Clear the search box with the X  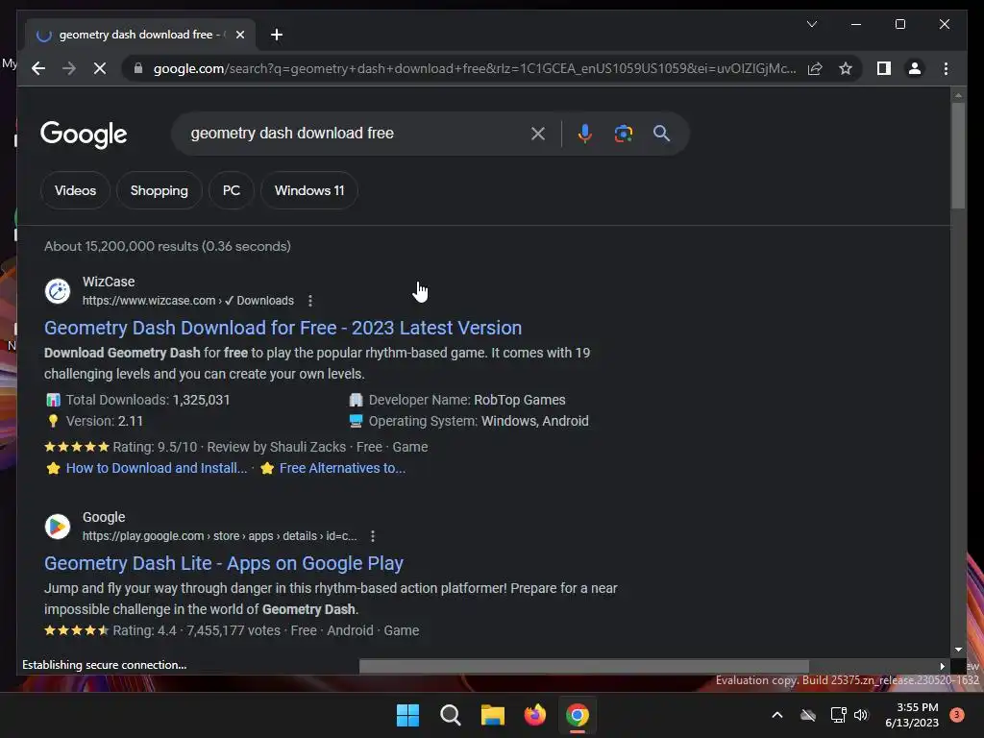pos(537,133)
